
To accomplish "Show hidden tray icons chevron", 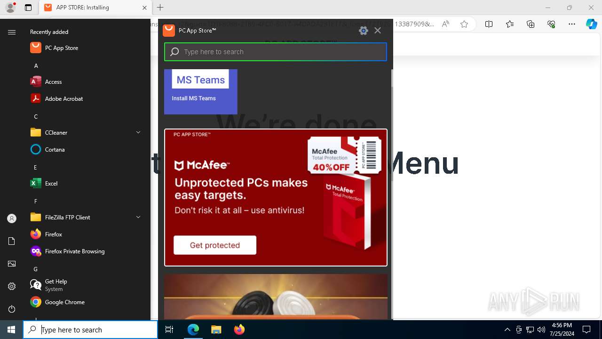I will (x=507, y=330).
